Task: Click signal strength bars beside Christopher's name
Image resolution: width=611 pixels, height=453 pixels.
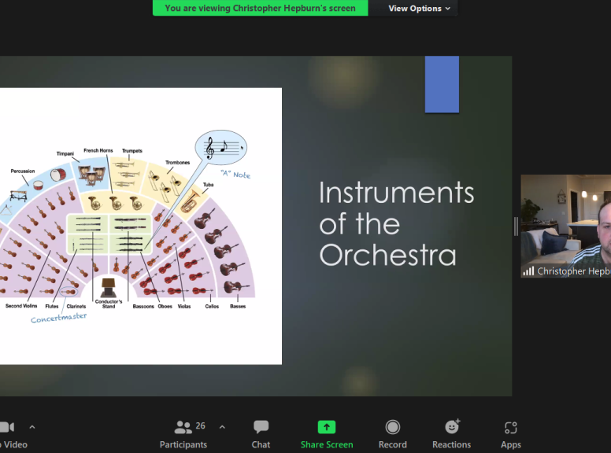Action: click(528, 271)
